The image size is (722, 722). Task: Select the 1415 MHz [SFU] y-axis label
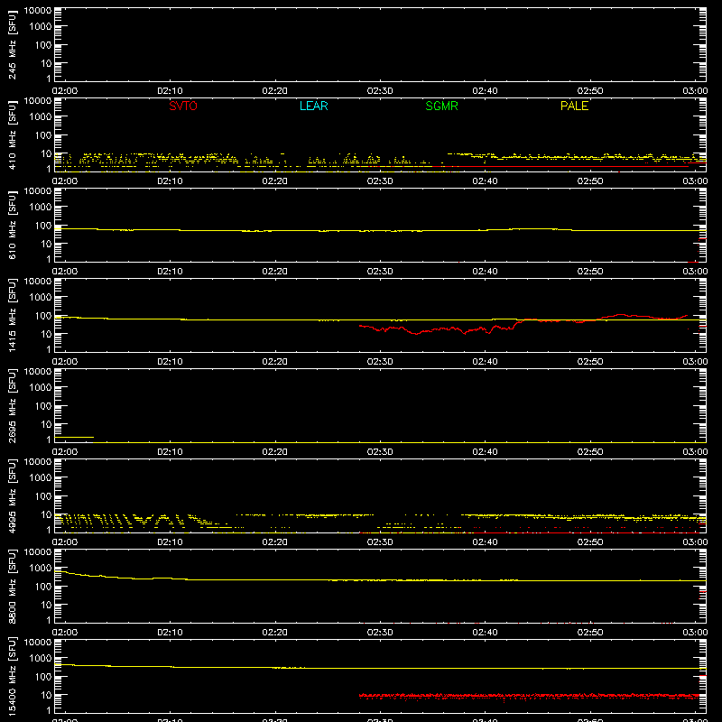click(12, 316)
